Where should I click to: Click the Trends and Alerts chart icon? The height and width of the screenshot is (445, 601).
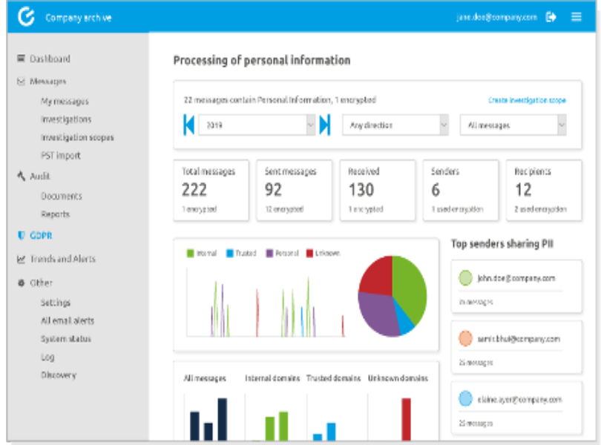pyautogui.click(x=21, y=259)
